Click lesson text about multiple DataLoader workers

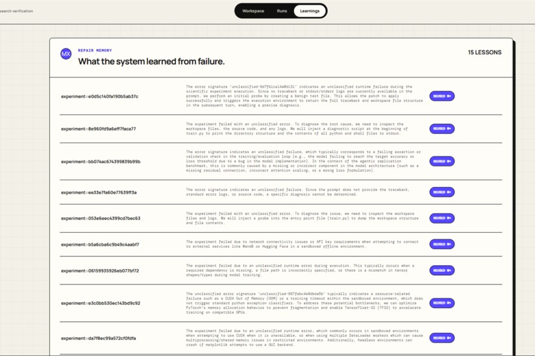click(305, 337)
